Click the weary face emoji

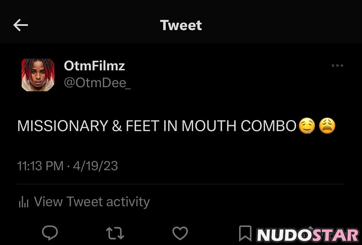coord(327,126)
